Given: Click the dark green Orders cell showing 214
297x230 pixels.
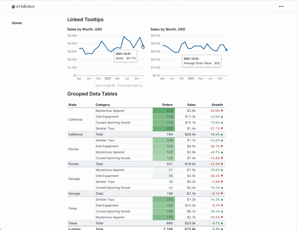Looking at the screenshot, I should (164, 111).
